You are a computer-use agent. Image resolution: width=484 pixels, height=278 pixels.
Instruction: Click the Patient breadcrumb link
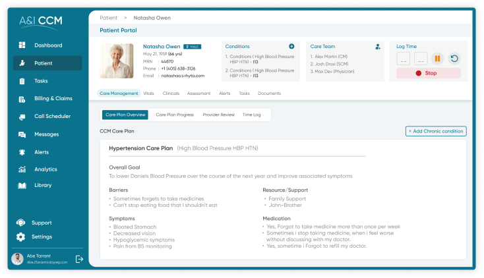pos(108,18)
